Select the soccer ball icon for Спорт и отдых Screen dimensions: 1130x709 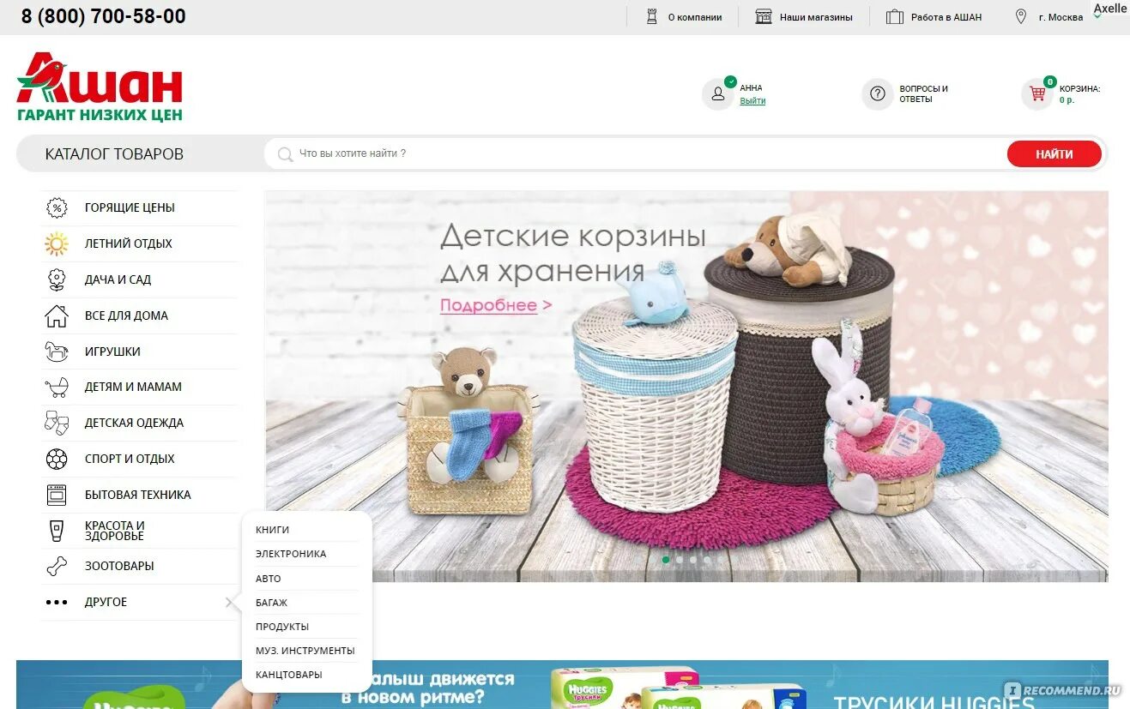point(56,459)
